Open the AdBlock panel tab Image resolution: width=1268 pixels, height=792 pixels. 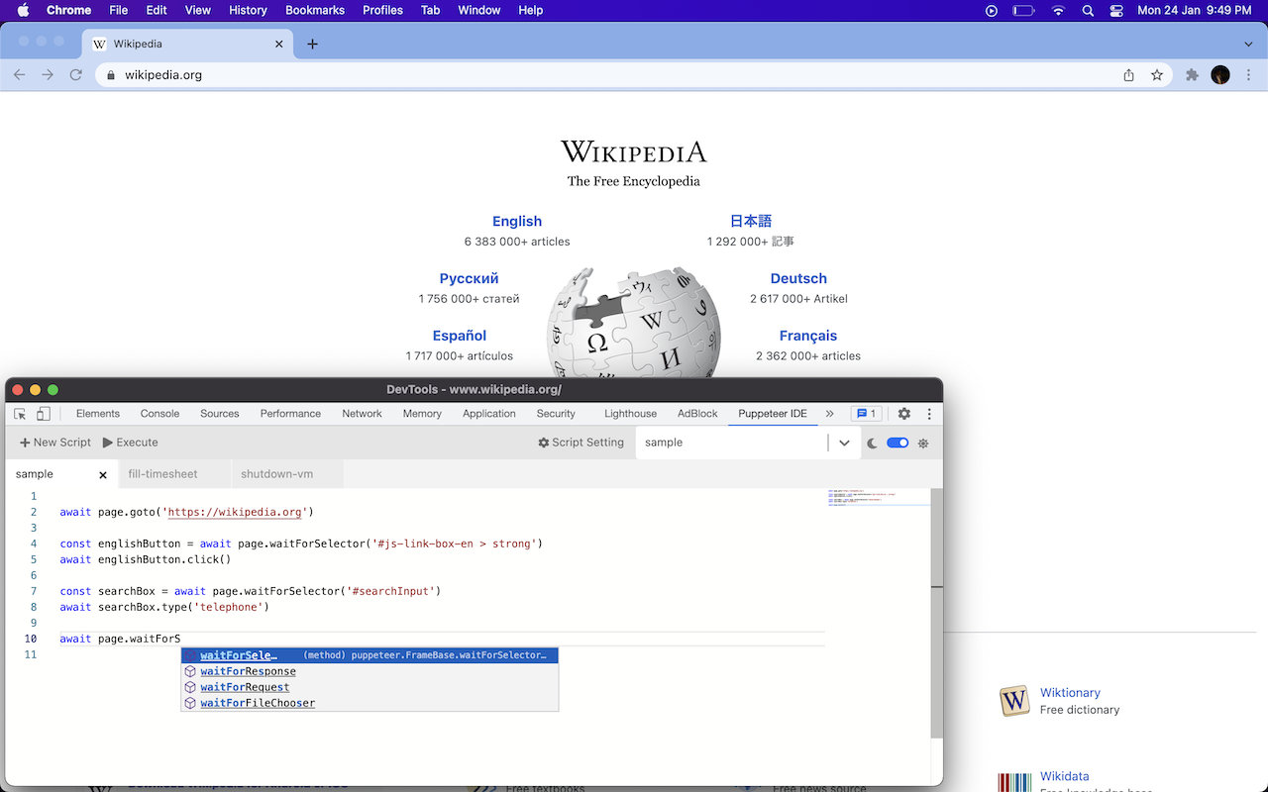697,414
